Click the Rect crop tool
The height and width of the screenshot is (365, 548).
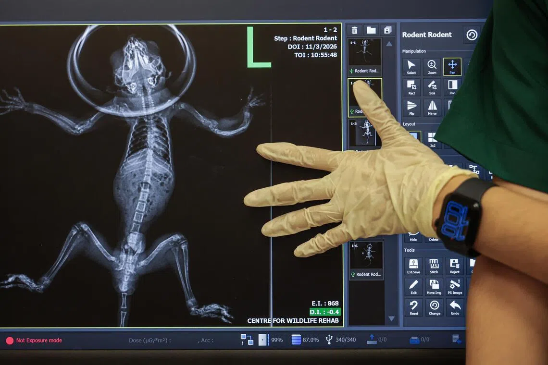pyautogui.click(x=411, y=87)
